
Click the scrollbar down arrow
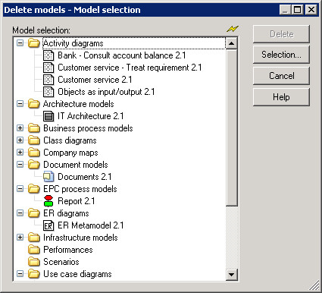click(x=231, y=275)
